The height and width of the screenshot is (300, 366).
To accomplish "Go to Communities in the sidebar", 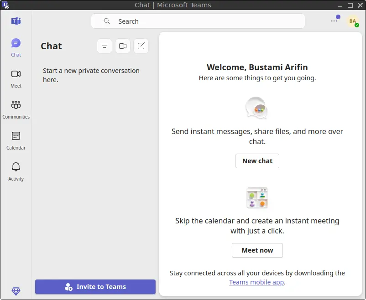I will click(x=16, y=110).
